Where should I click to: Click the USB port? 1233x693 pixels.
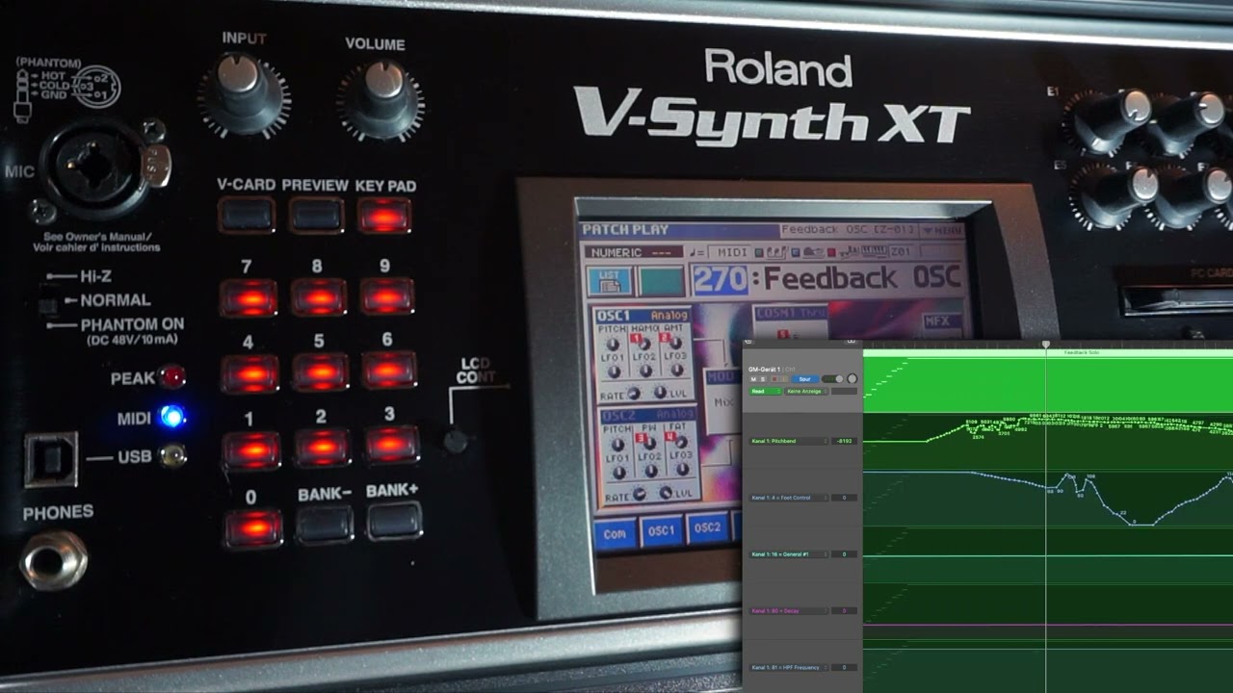tap(50, 459)
